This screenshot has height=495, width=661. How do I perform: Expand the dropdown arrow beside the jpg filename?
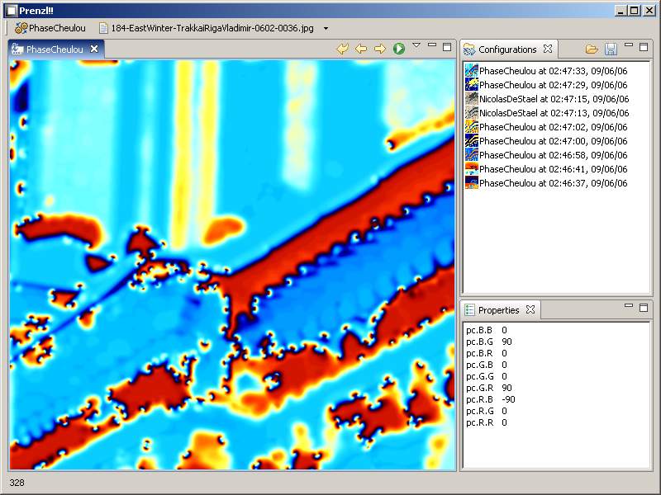pyautogui.click(x=326, y=28)
